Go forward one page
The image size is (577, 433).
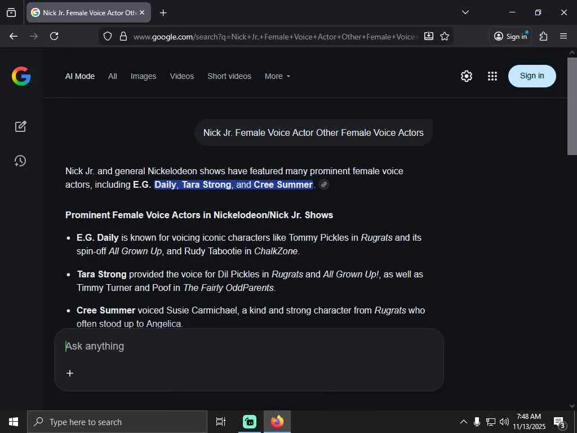[33, 36]
